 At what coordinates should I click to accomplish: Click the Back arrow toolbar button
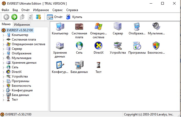coord(6,17)
